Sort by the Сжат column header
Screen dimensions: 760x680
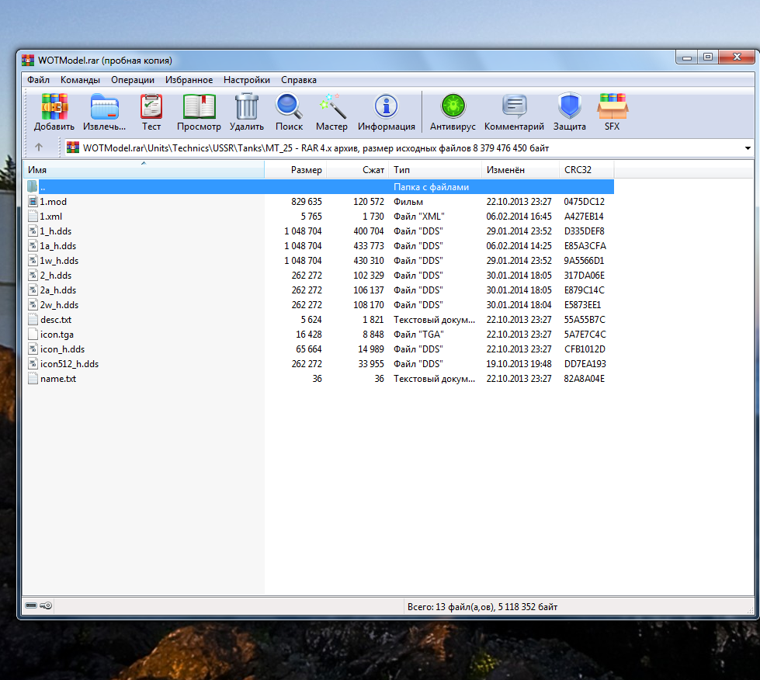pos(358,170)
